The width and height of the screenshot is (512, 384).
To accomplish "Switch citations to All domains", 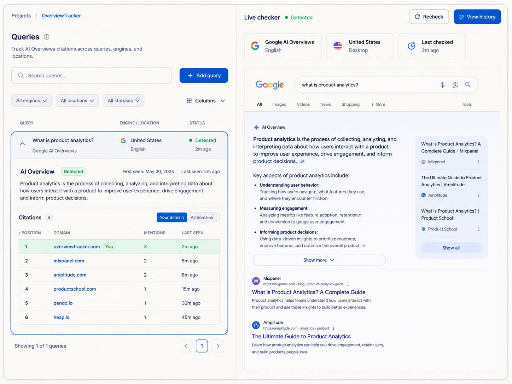I will tap(202, 217).
